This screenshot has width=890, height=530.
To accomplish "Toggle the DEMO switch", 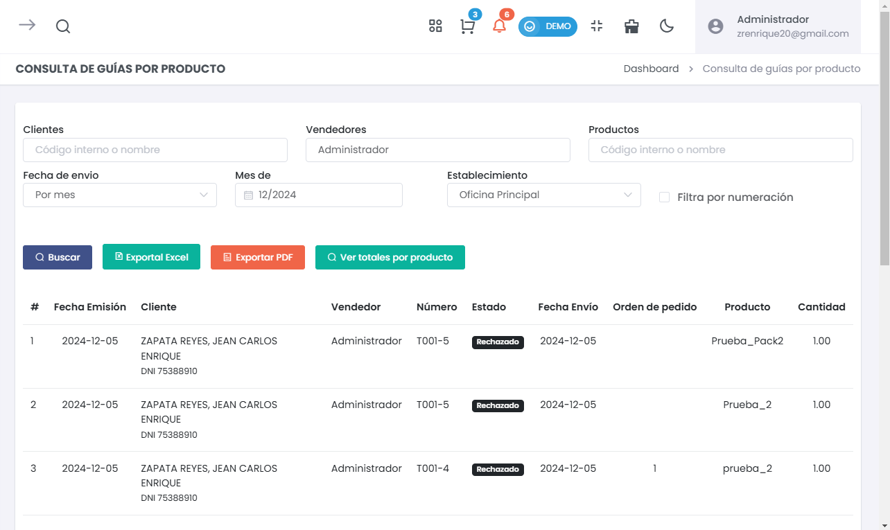I will point(548,26).
